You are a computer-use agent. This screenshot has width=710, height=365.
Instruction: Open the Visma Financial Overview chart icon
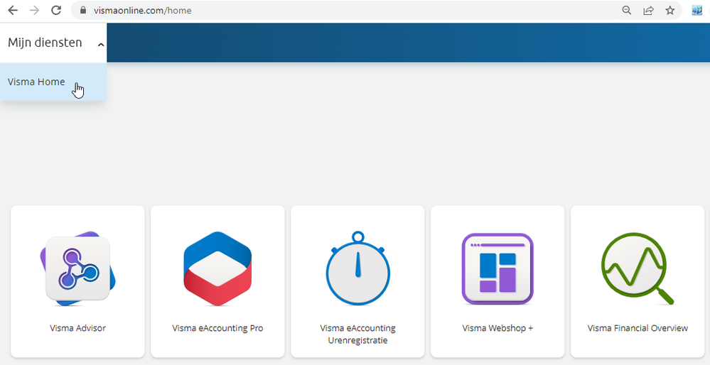pos(638,268)
